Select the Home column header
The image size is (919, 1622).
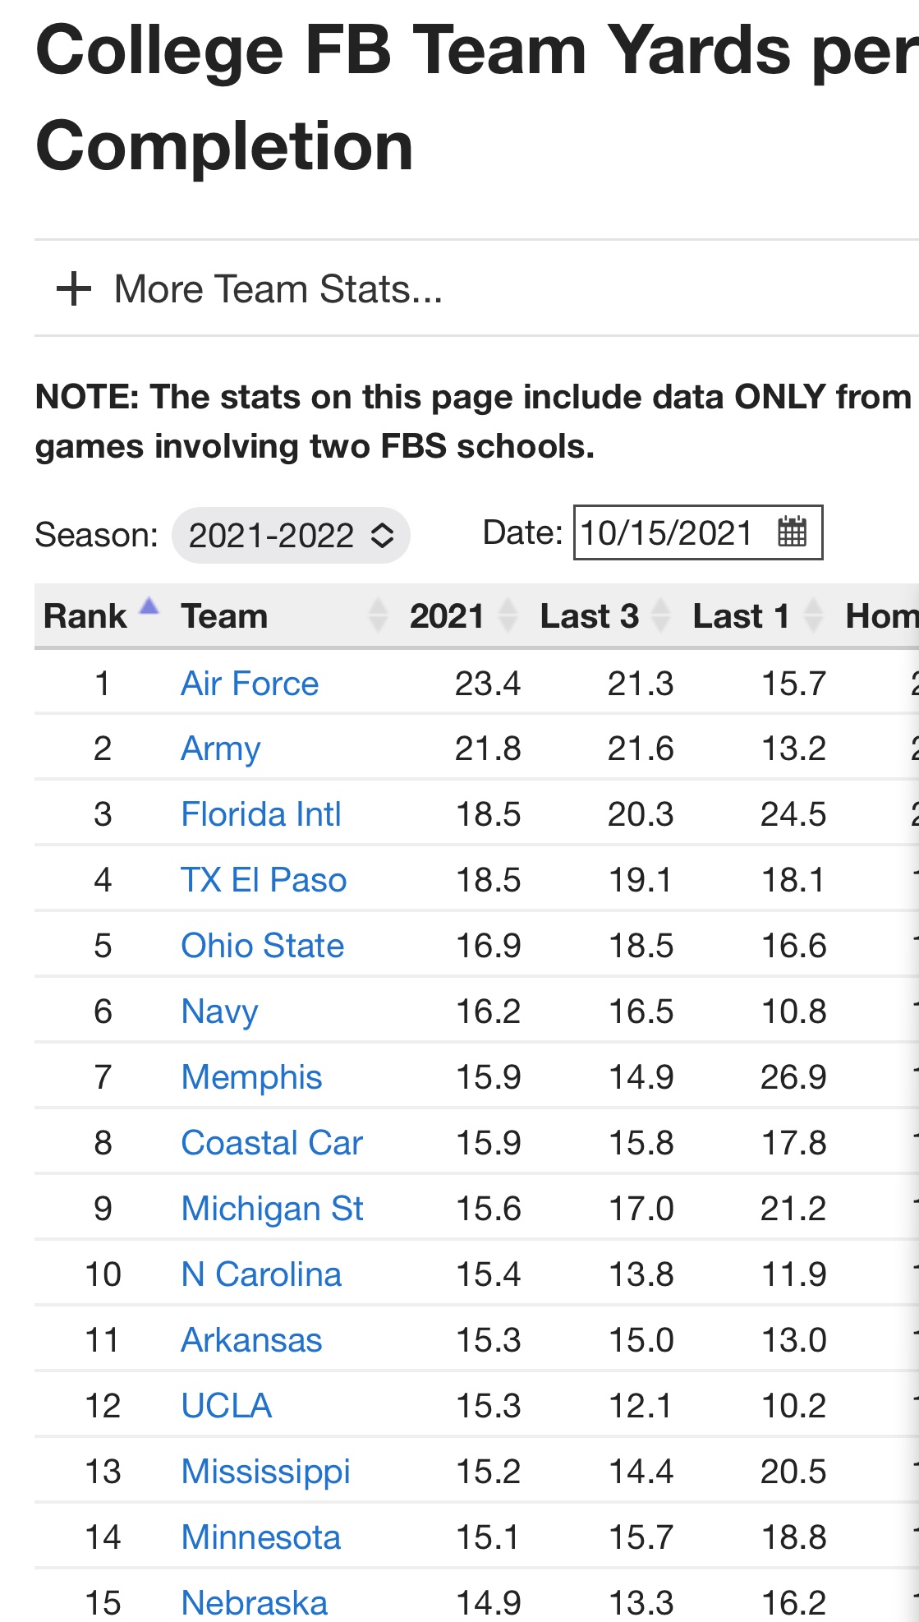pyautogui.click(x=880, y=615)
